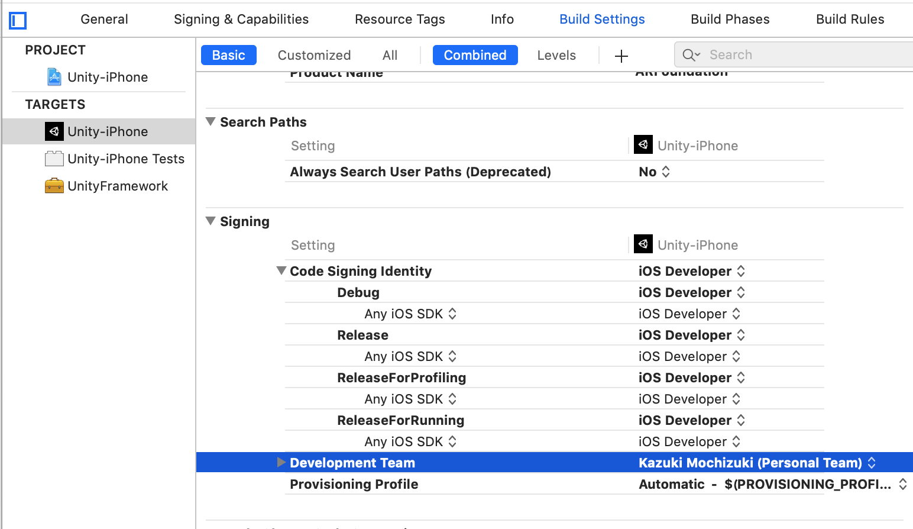Click the Search Paths section title
This screenshot has width=913, height=529.
263,122
